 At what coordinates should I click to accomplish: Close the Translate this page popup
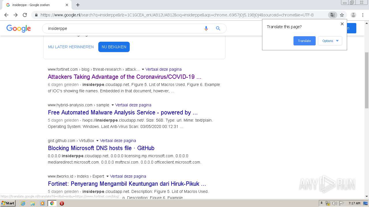coord(342,24)
